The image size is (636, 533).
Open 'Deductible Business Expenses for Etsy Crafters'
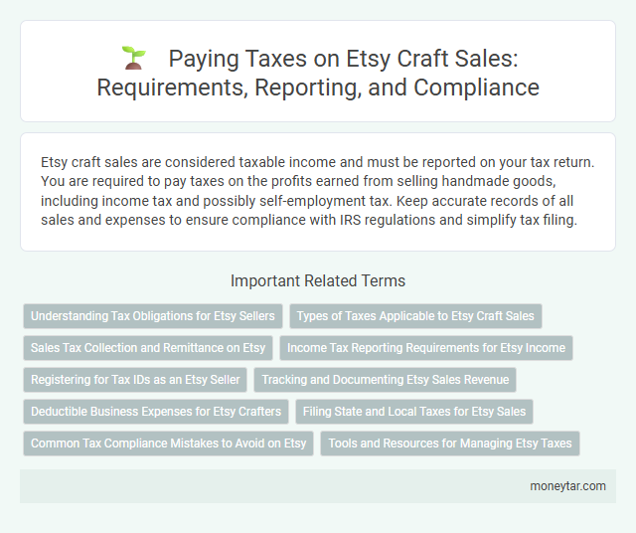(x=156, y=412)
